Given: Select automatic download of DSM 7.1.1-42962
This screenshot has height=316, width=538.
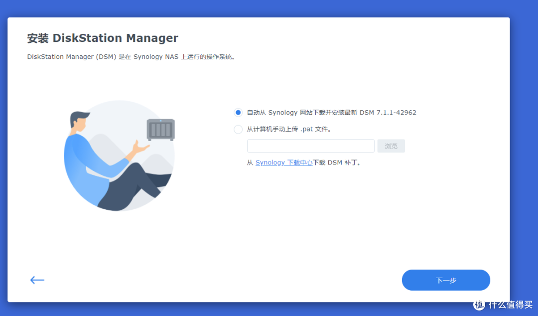Looking at the screenshot, I should pos(238,112).
